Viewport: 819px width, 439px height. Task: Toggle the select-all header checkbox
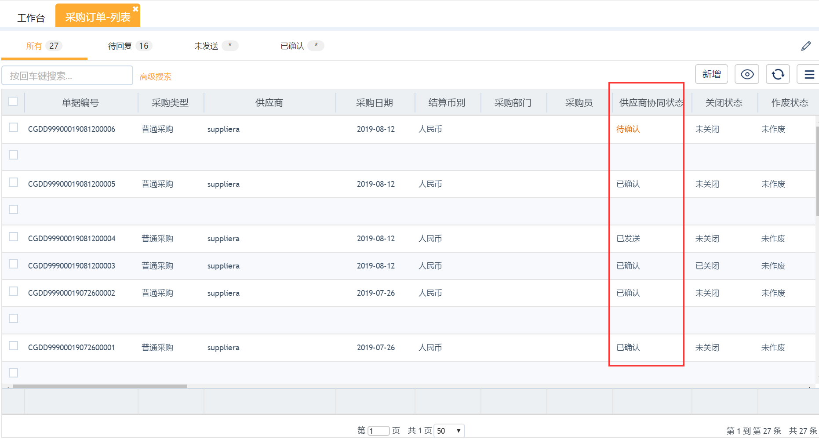(x=13, y=102)
